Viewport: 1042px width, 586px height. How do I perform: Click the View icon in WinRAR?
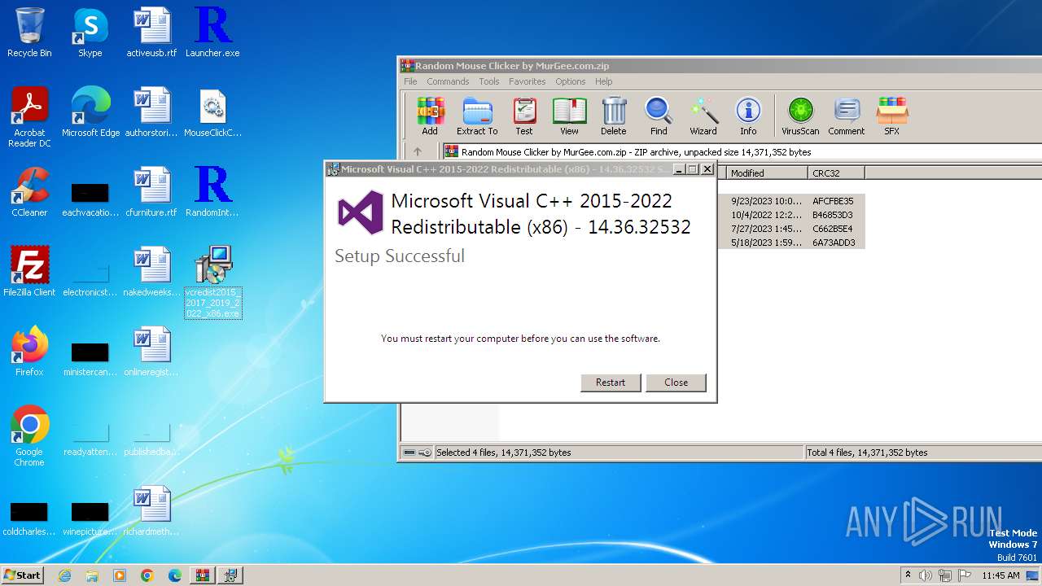coord(569,116)
